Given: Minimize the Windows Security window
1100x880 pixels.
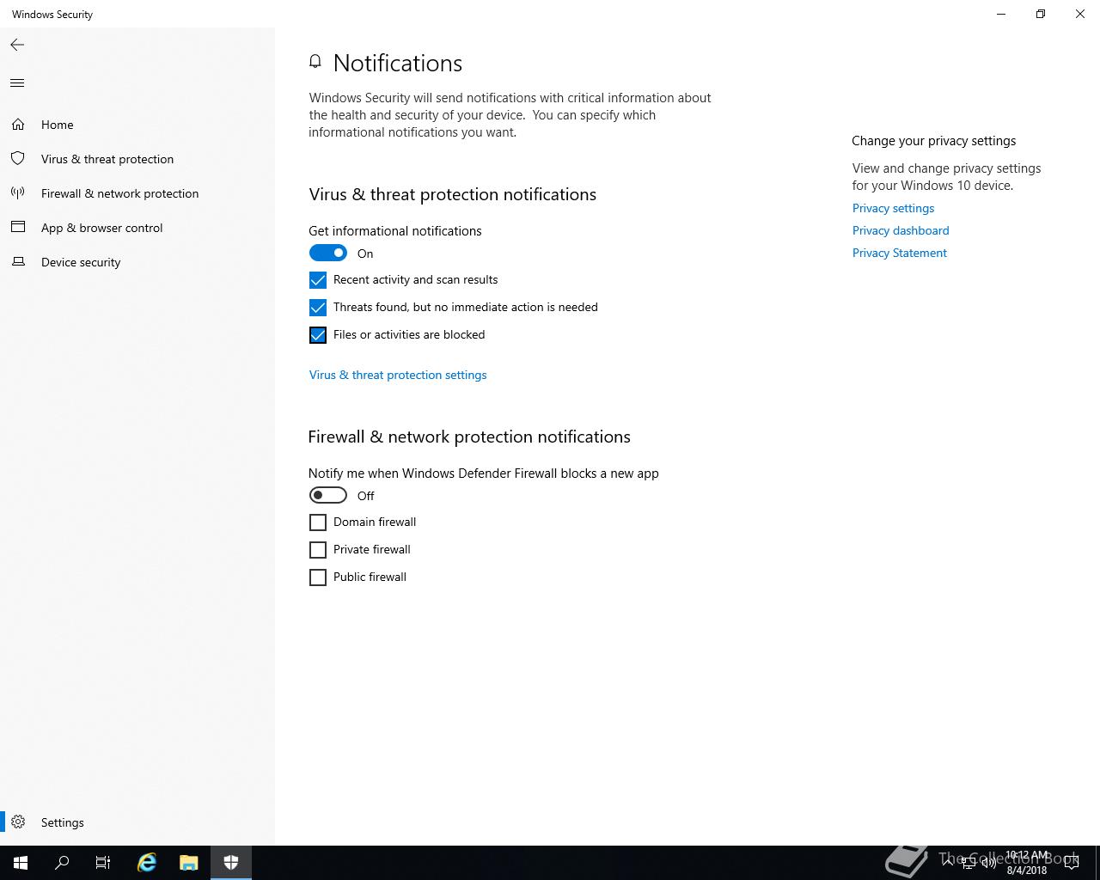Looking at the screenshot, I should (1001, 14).
